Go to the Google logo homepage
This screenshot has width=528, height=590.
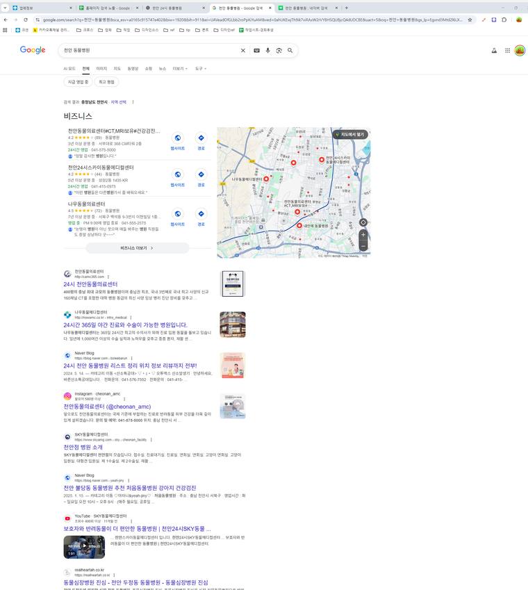33,49
